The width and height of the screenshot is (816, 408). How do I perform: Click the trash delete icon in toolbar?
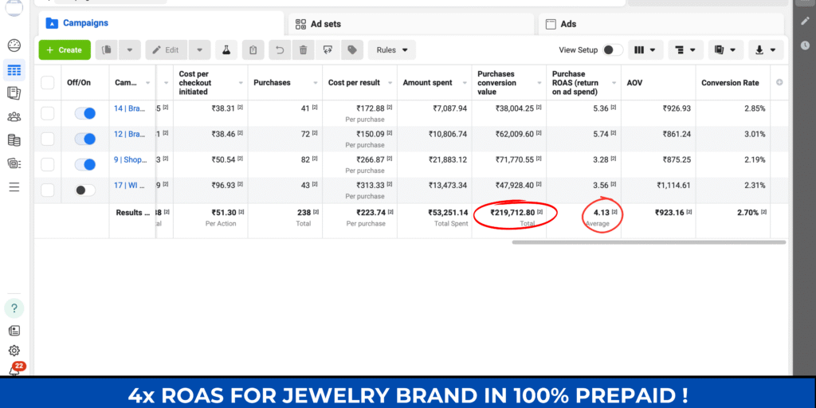pyautogui.click(x=303, y=50)
